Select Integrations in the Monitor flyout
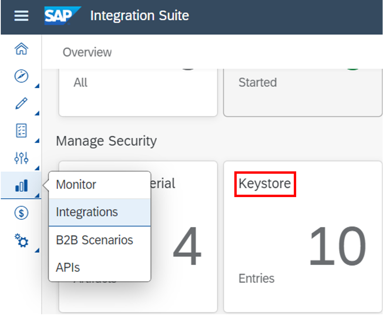The image size is (383, 315). coord(87,212)
